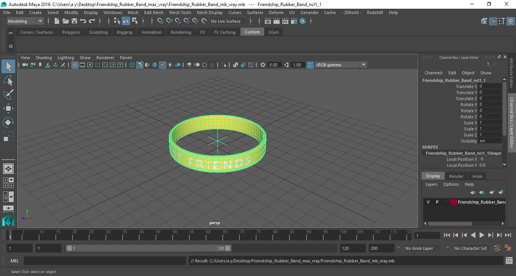The image size is (516, 276).
Task: Open the Mesh Tools menu
Action: point(180,13)
